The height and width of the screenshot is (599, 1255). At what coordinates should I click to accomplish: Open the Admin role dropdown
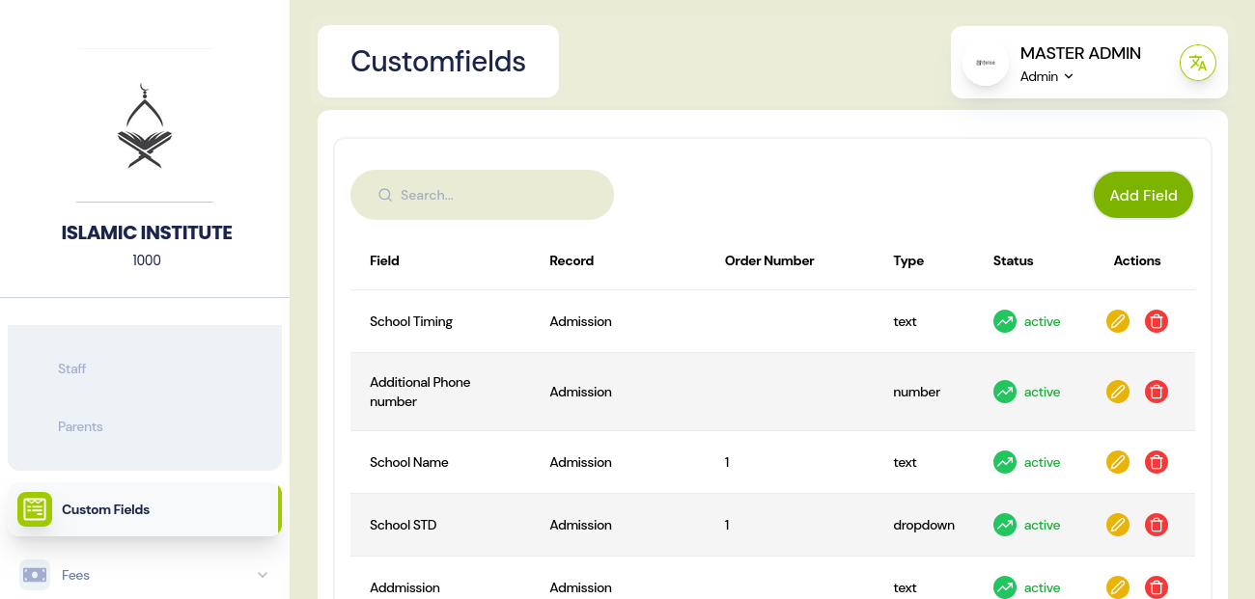pyautogui.click(x=1047, y=77)
